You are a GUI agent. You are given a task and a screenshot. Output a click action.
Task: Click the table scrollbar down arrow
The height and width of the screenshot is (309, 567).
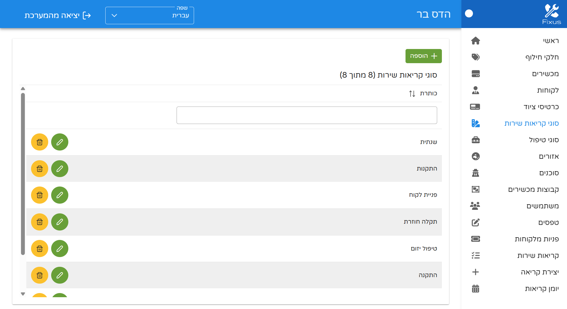[23, 294]
